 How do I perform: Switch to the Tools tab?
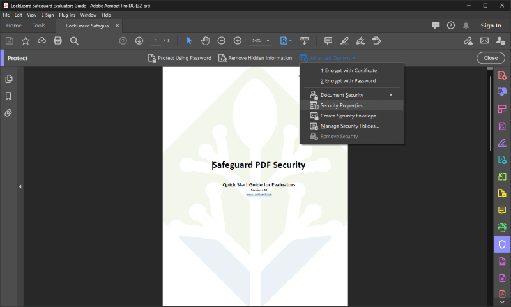tap(39, 26)
